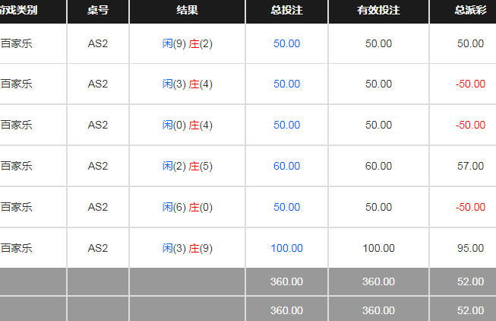The width and height of the screenshot is (496, 321).
Task: Select the 闲(2) 庄(5) result cell
Action: coord(187,166)
